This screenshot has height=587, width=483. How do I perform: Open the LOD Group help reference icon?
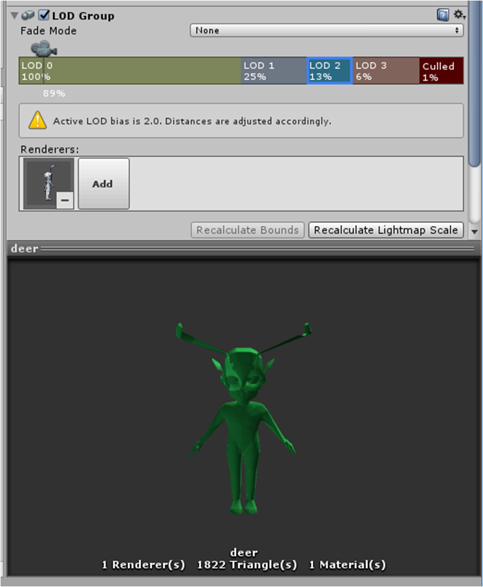pos(443,15)
